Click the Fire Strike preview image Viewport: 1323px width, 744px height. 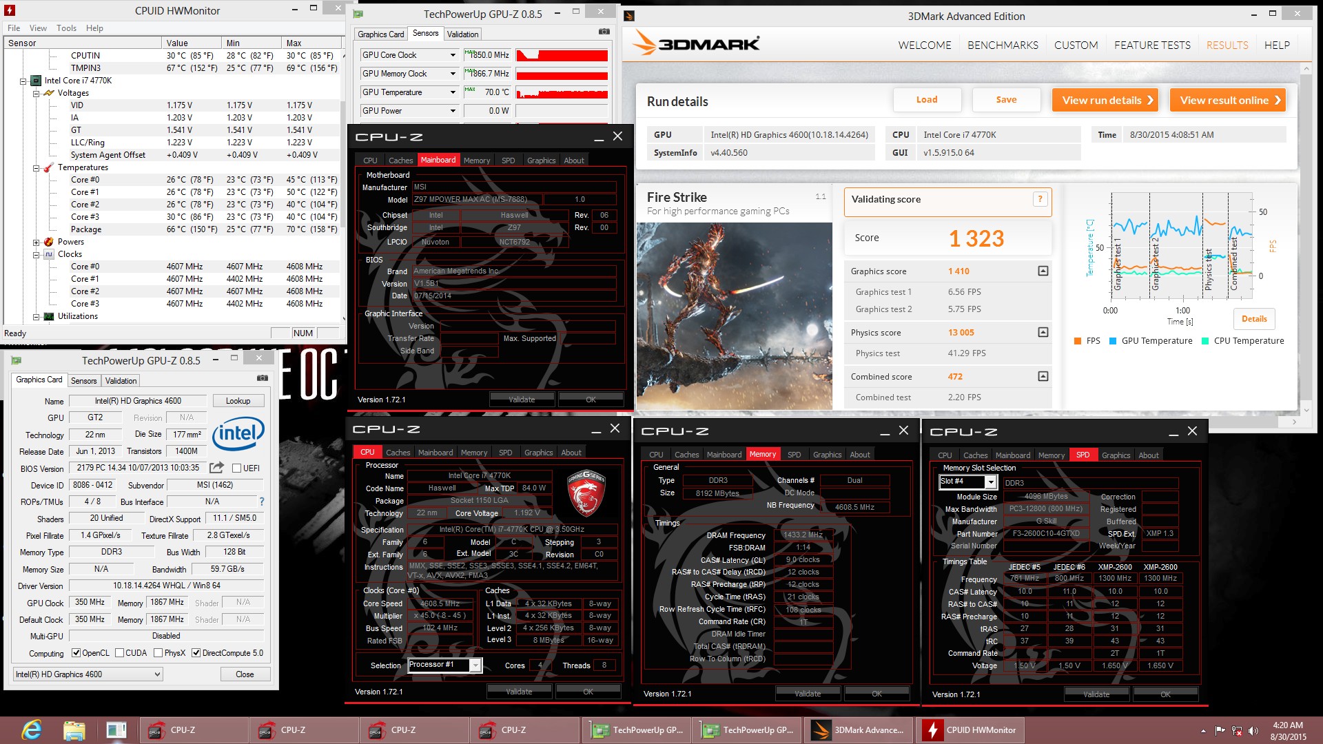734,316
